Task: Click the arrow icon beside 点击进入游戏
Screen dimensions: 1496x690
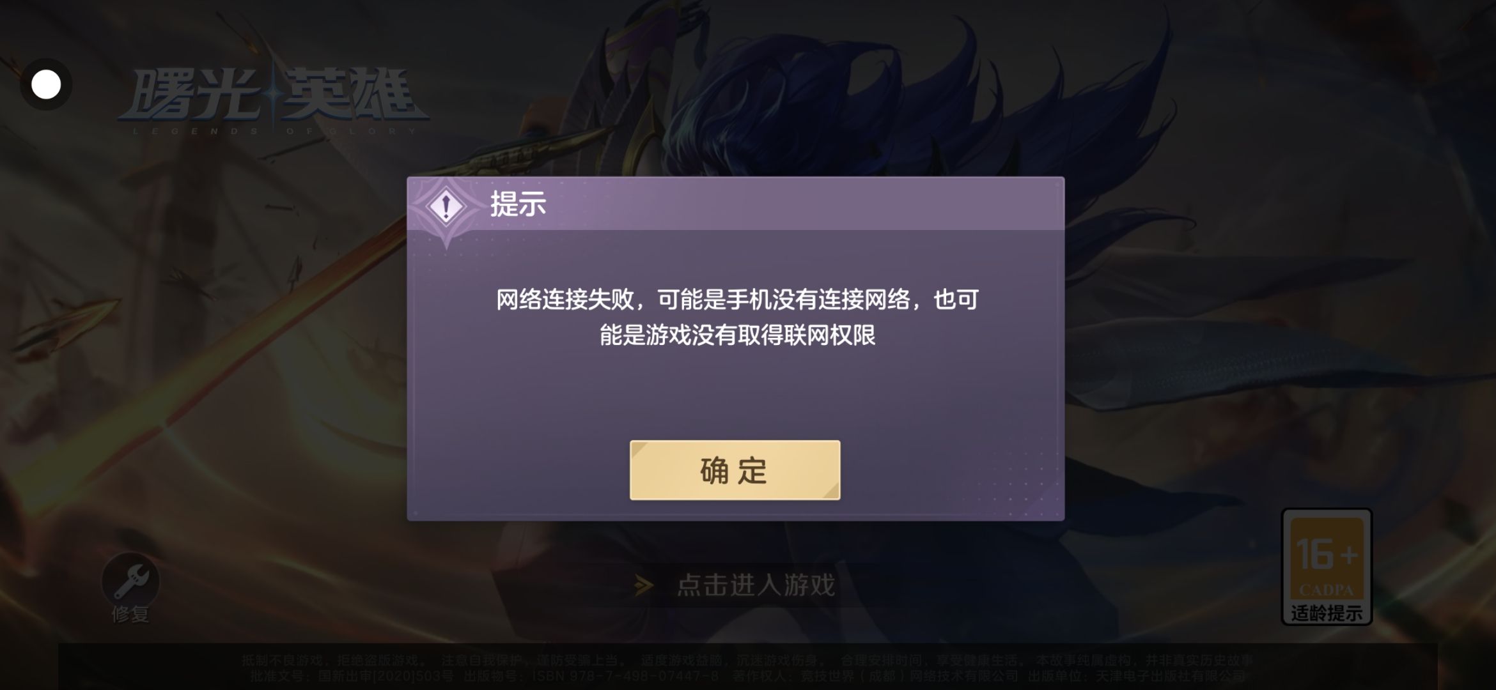Action: pos(644,585)
